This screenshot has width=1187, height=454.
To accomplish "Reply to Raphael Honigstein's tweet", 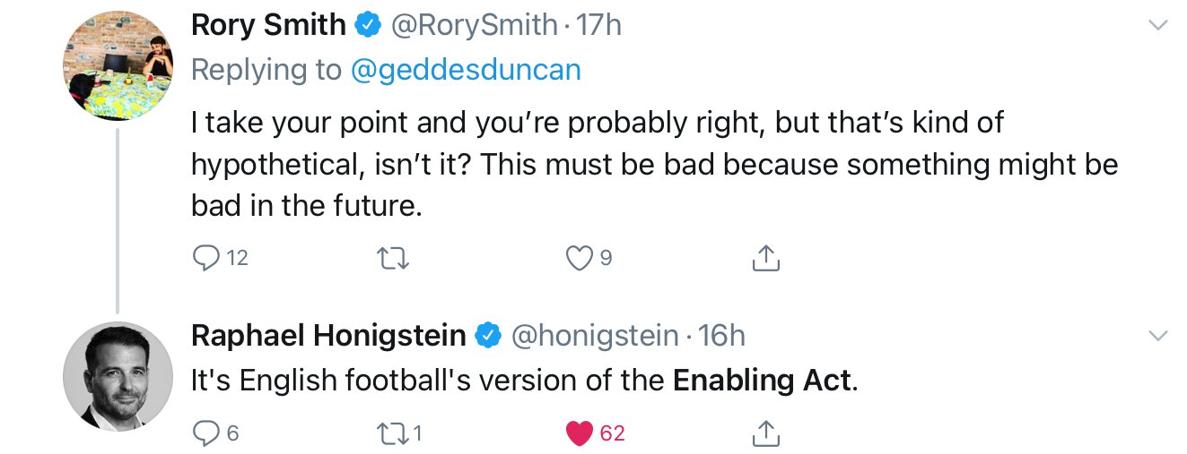I will (206, 434).
